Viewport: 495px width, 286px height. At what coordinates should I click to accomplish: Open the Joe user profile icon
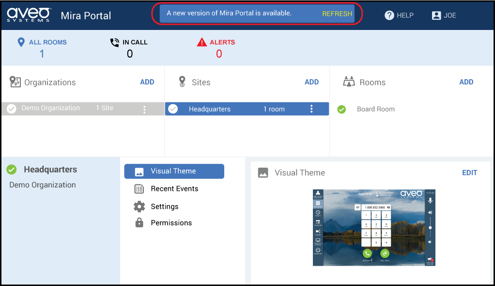pyautogui.click(x=436, y=15)
